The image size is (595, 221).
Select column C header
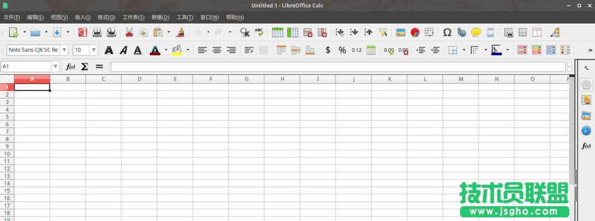[103, 79]
